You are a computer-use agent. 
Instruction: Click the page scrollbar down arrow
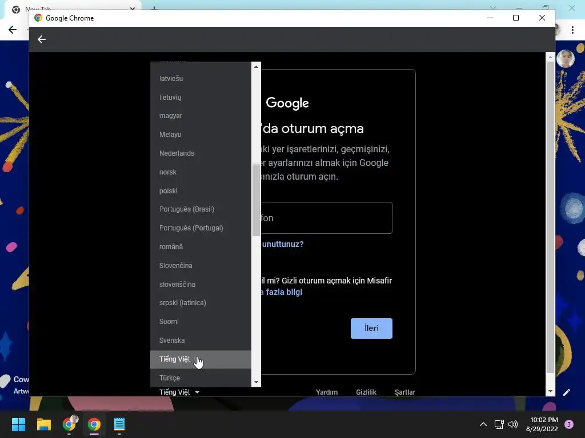point(550,391)
